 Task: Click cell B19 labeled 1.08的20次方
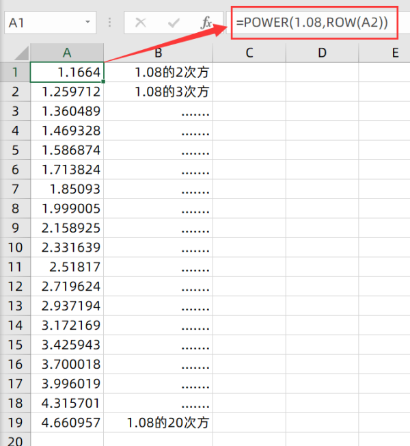click(x=158, y=423)
